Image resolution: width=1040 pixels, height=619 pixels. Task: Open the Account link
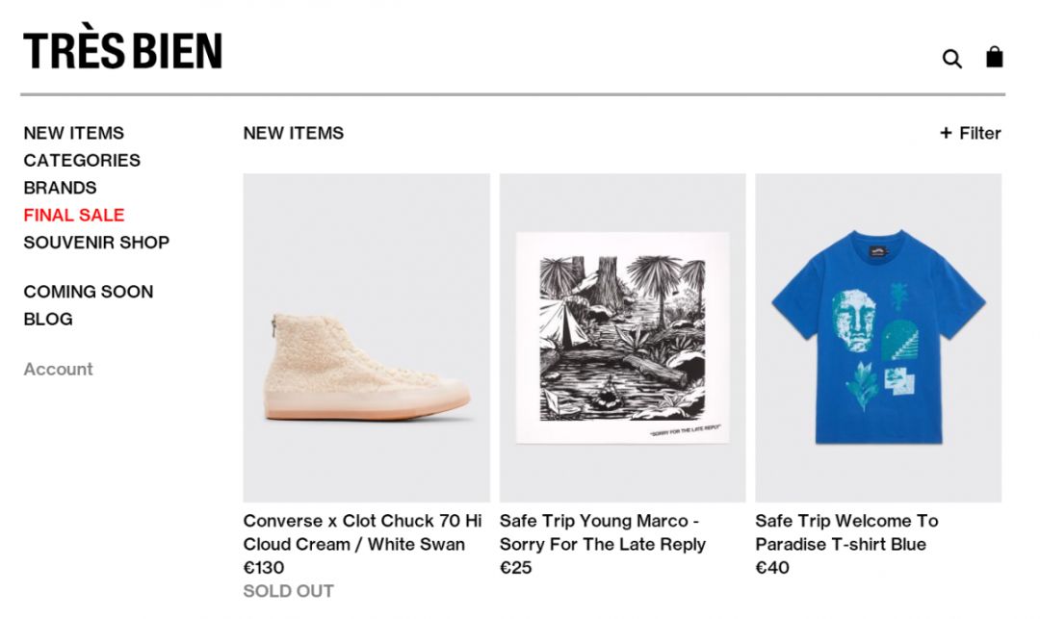59,369
